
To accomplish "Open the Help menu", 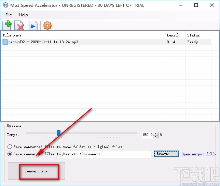I will click(x=23, y=15).
